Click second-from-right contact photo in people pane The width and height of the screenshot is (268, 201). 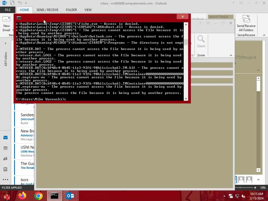[241, 180]
